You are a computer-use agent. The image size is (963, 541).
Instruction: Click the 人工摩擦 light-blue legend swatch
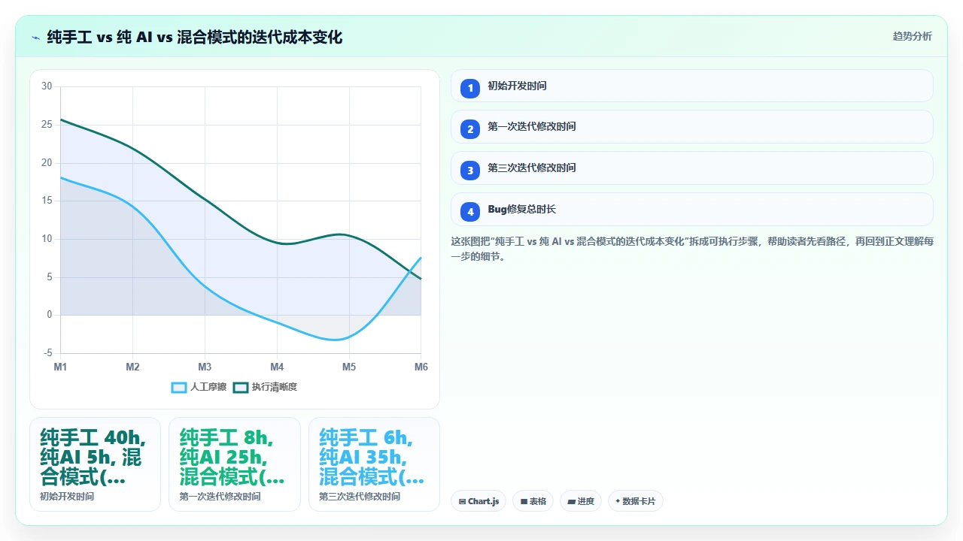179,387
